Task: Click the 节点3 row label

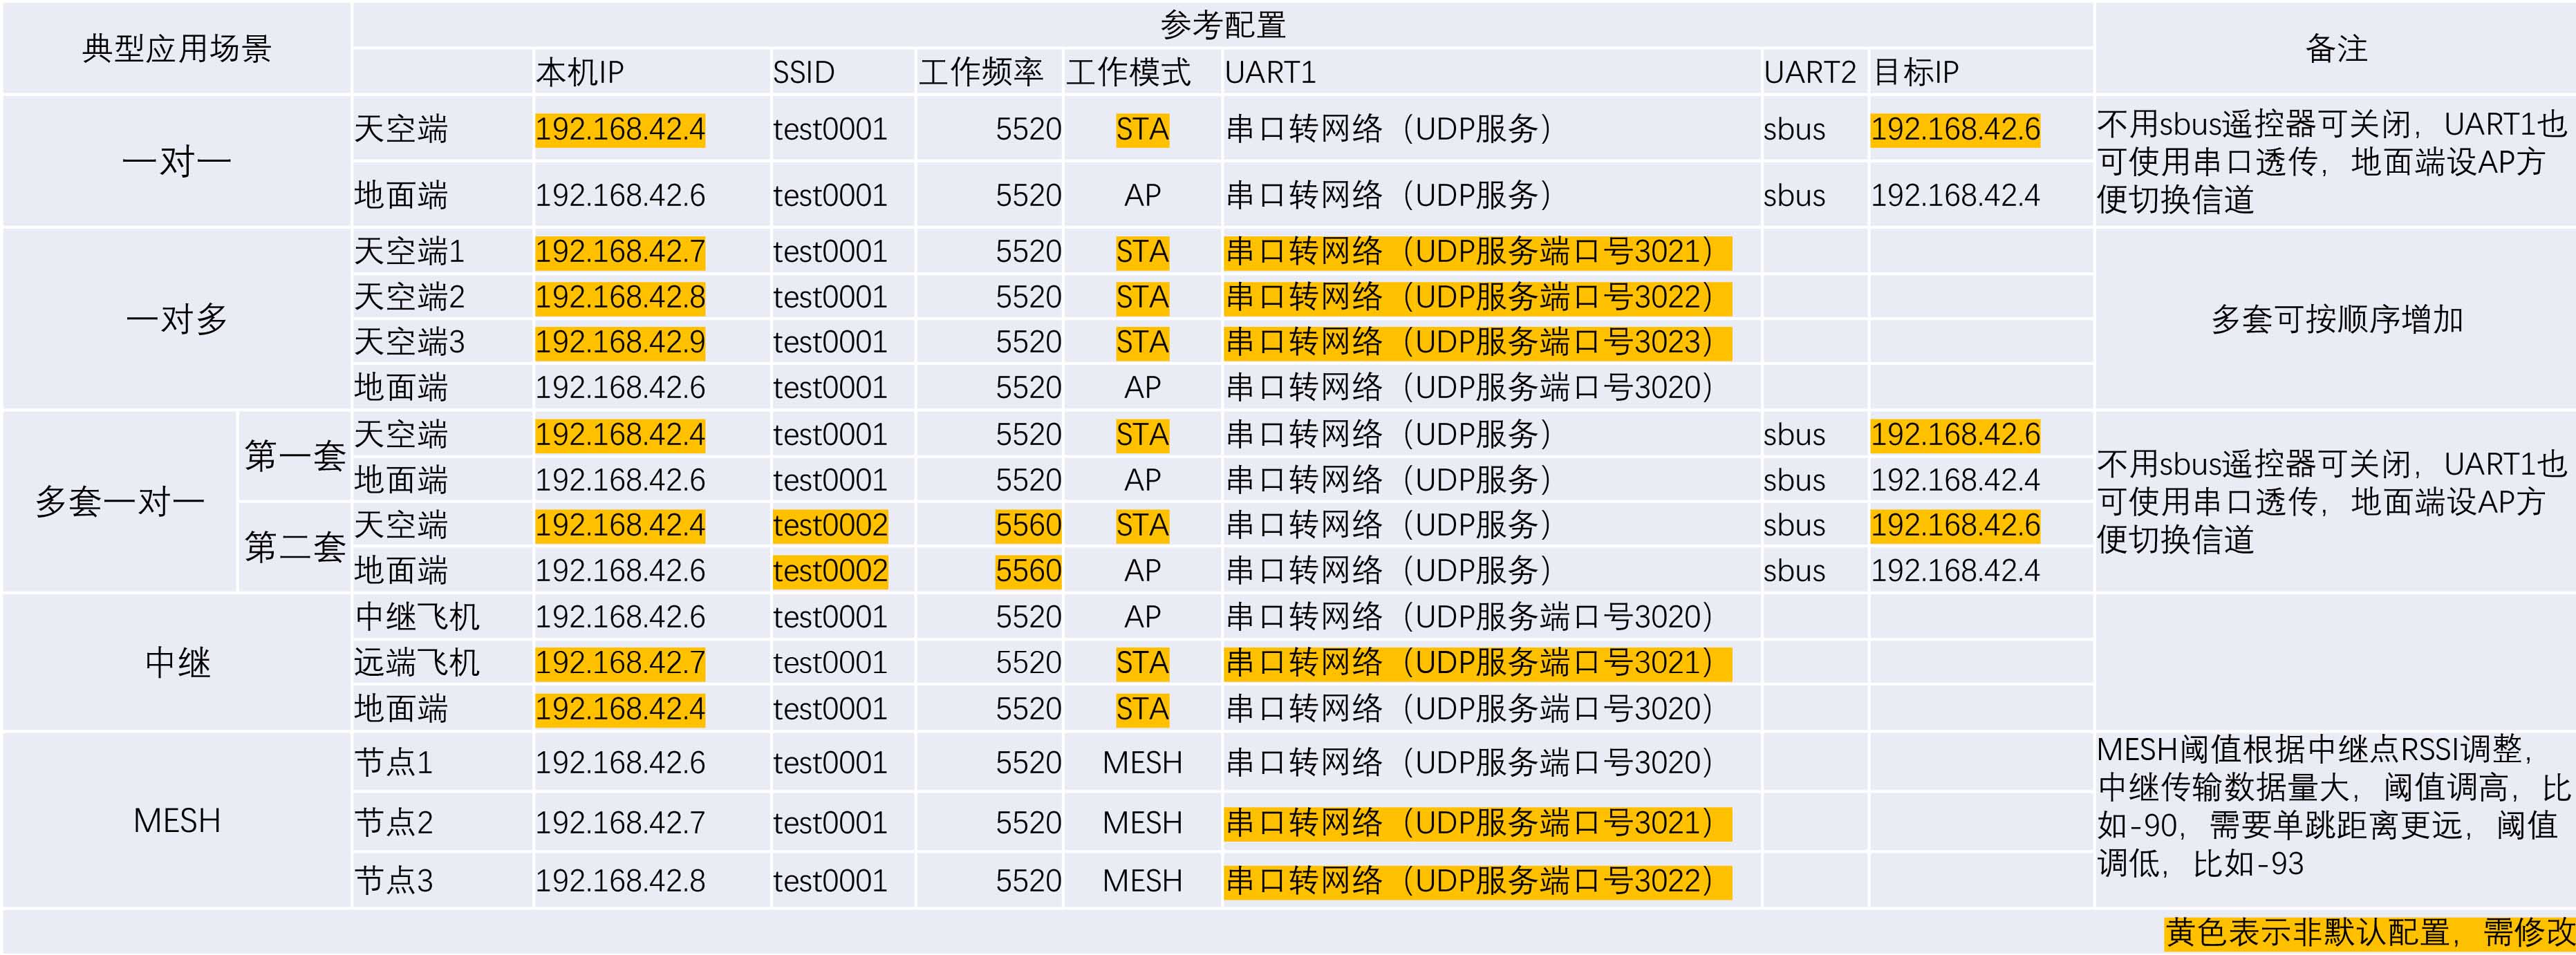Action: [x=393, y=881]
